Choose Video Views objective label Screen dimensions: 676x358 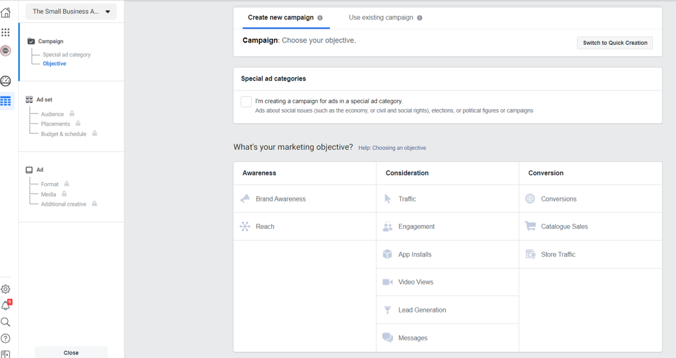[x=416, y=282]
